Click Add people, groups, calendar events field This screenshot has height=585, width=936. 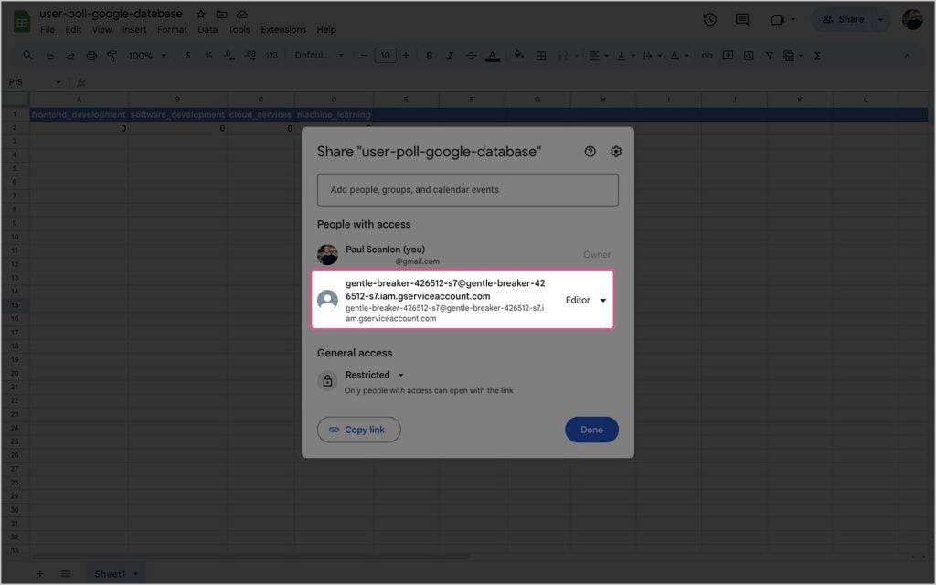click(467, 190)
